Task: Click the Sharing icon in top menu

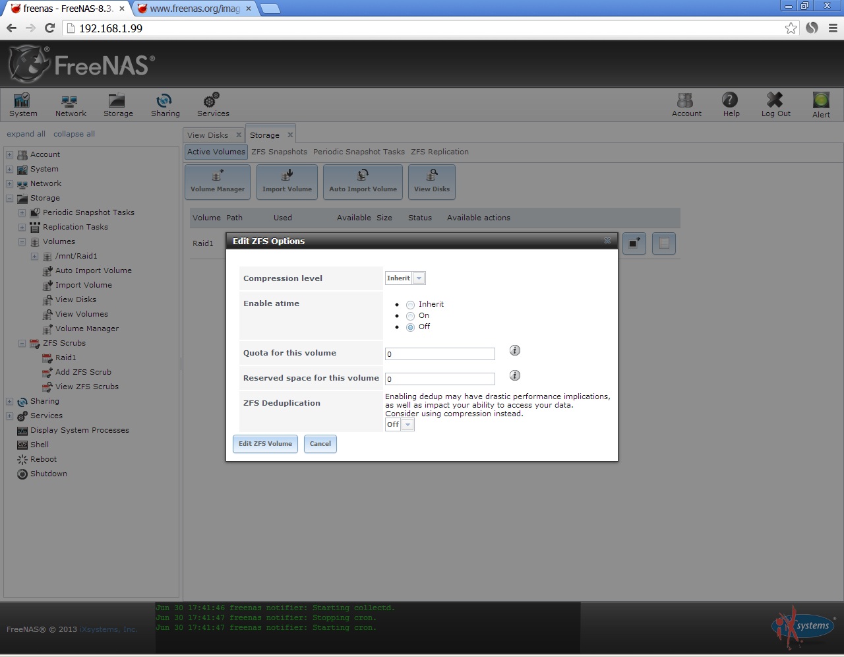Action: tap(165, 104)
